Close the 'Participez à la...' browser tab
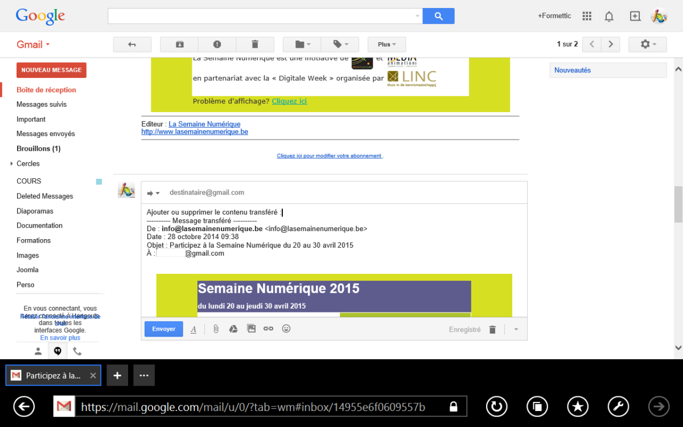Screen dimensions: 683x427 coord(93,376)
